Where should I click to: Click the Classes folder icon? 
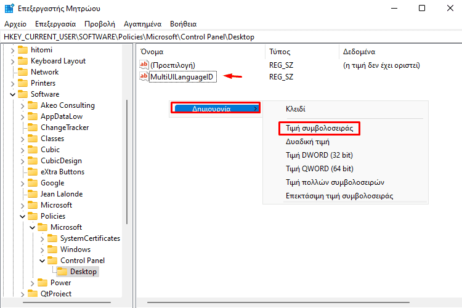pos(33,139)
